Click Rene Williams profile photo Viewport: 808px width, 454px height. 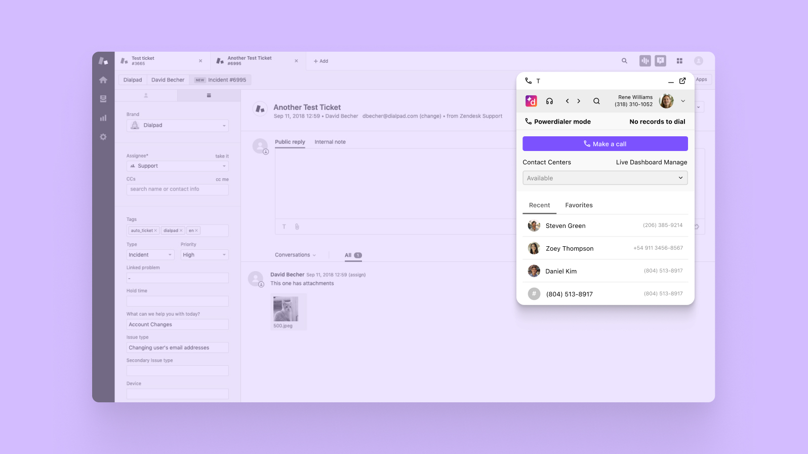[x=666, y=101]
